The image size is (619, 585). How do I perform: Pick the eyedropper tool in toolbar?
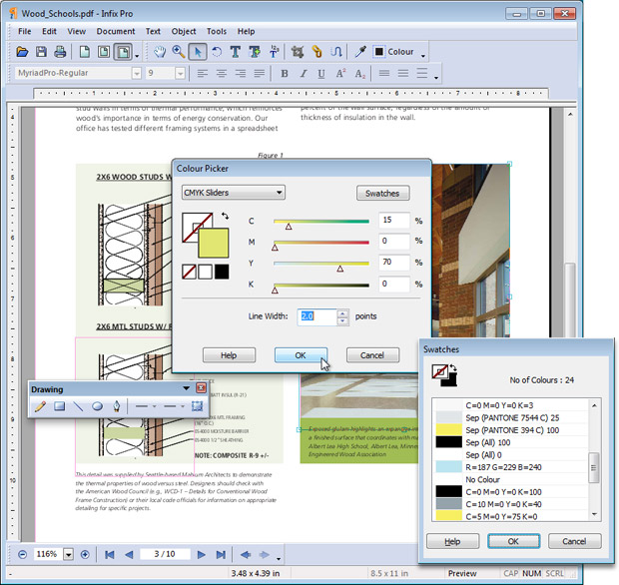coord(360,52)
